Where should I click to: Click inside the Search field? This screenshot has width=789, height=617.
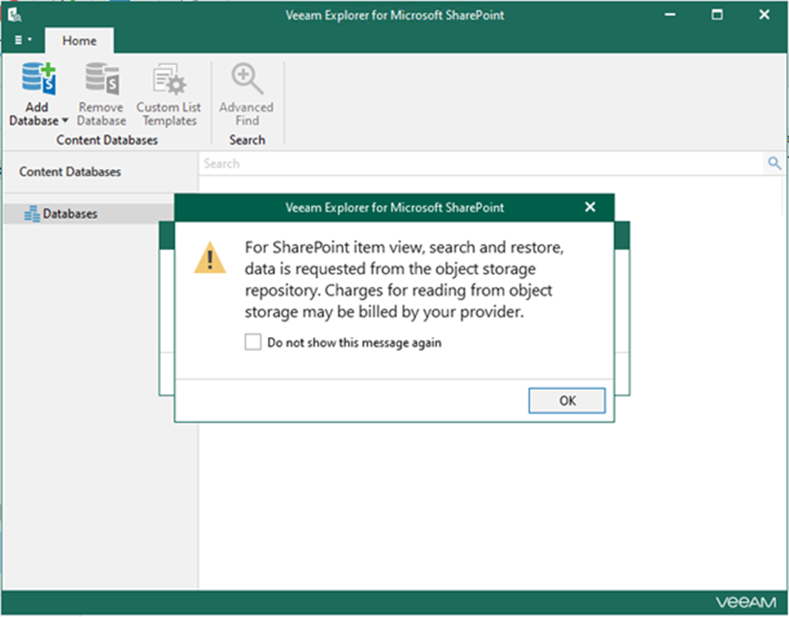coord(482,163)
